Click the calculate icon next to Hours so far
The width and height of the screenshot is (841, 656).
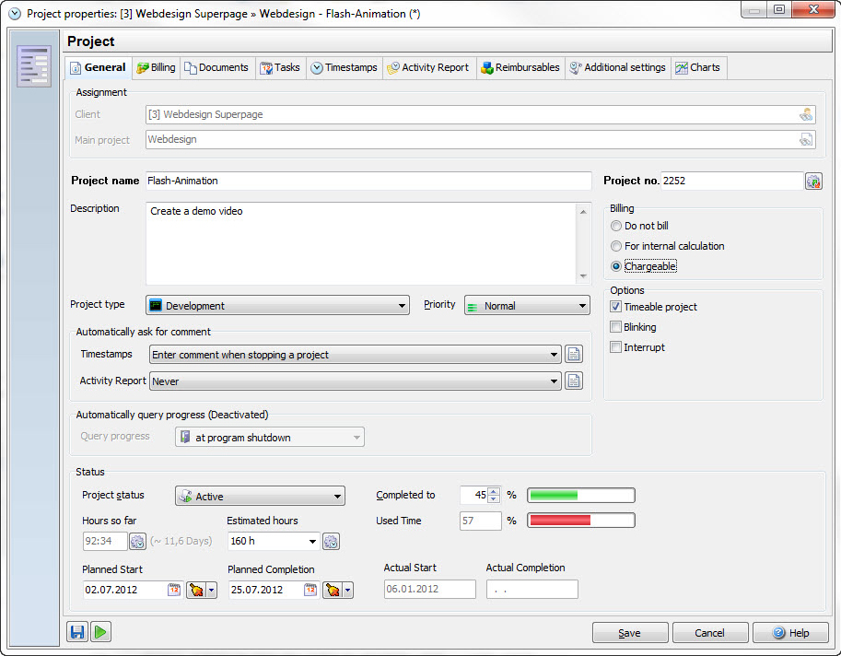[137, 542]
